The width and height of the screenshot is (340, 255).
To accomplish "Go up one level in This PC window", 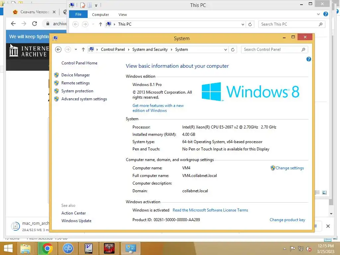I will click(x=100, y=24).
